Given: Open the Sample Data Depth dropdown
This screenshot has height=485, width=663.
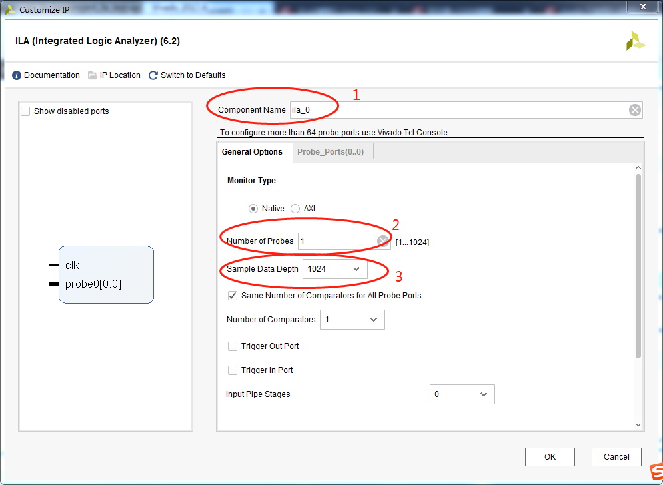Looking at the screenshot, I should [x=335, y=269].
